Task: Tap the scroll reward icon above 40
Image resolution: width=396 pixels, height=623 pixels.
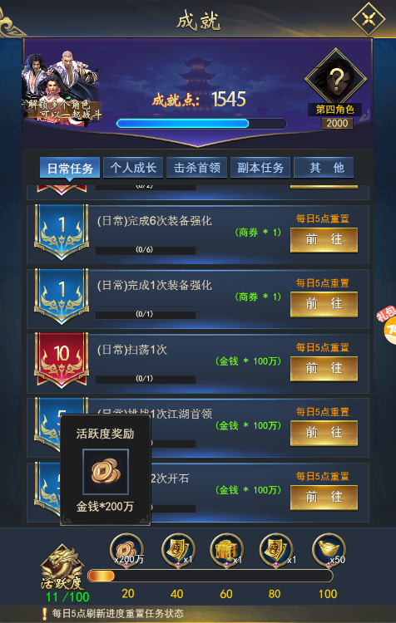Action: 178,550
